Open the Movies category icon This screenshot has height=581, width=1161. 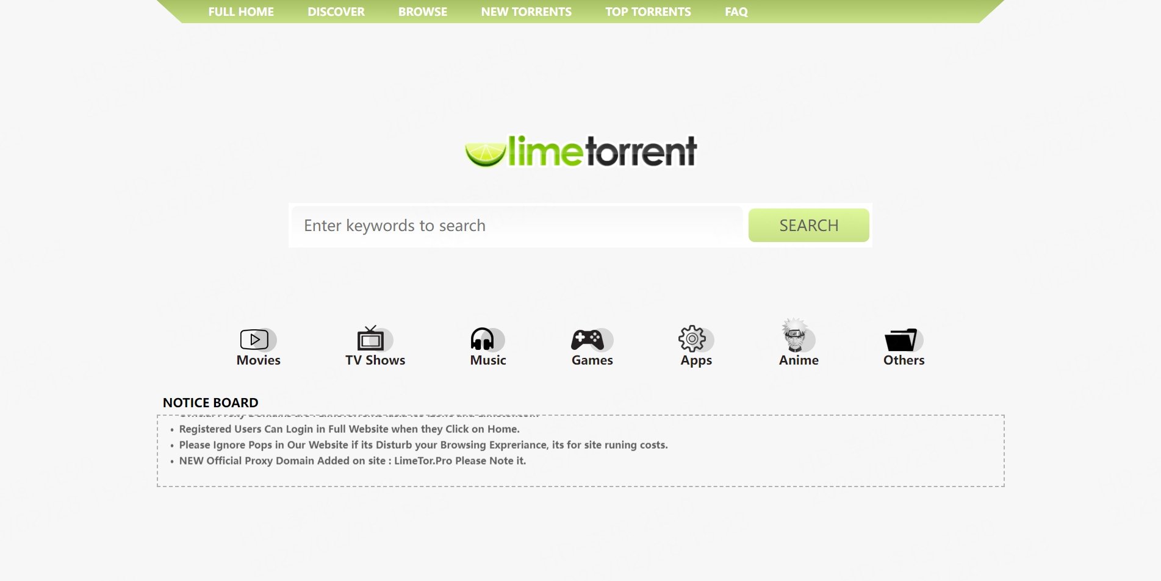coord(258,340)
